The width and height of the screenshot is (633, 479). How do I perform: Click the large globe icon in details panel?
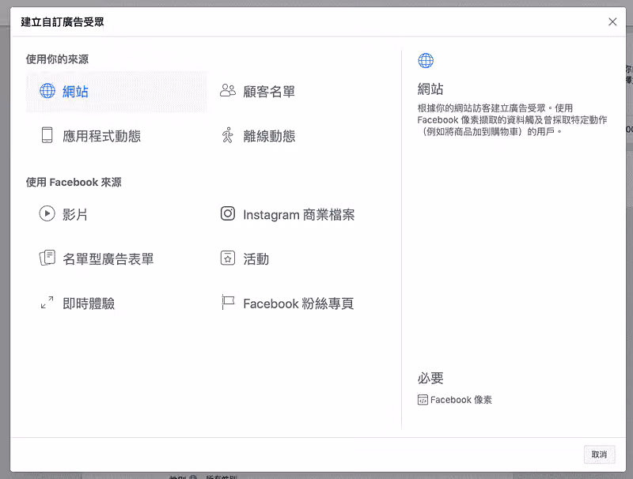tap(426, 61)
